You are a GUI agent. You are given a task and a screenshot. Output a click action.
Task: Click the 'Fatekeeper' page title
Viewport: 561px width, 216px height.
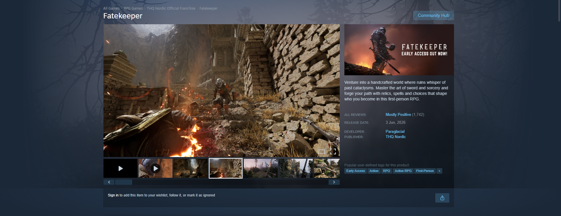pos(123,16)
